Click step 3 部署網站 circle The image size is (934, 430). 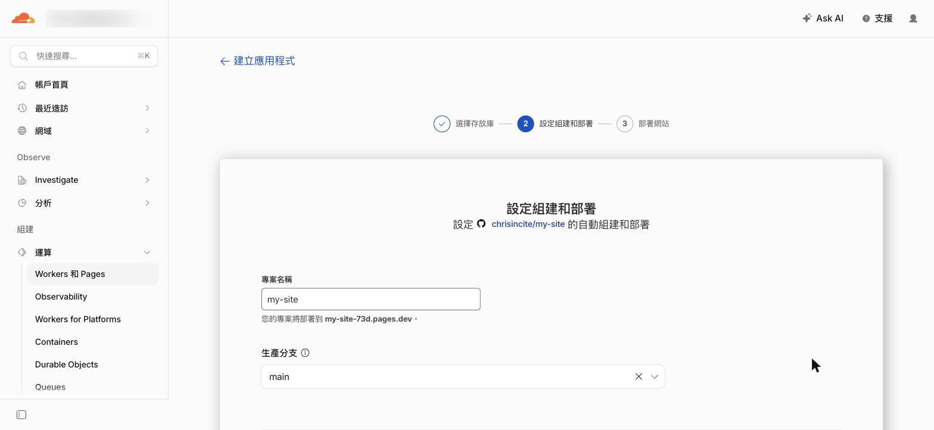[625, 124]
